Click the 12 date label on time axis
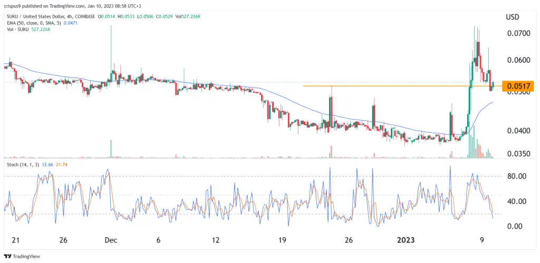Screen dimensions: 540x263 (216, 240)
